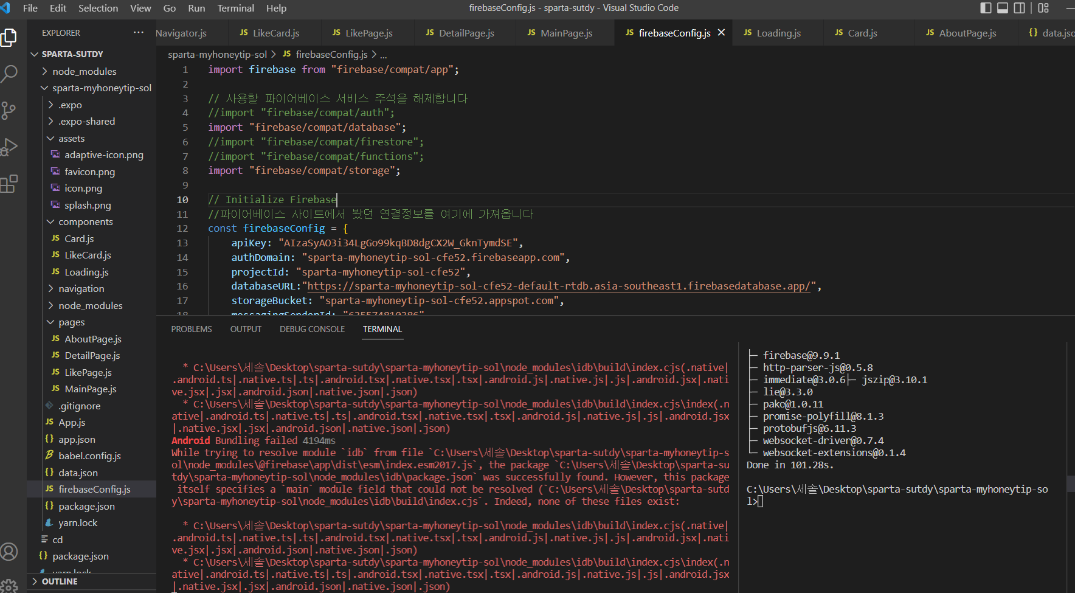1075x593 pixels.
Task: Toggle the primary side bar visibility
Action: point(986,8)
